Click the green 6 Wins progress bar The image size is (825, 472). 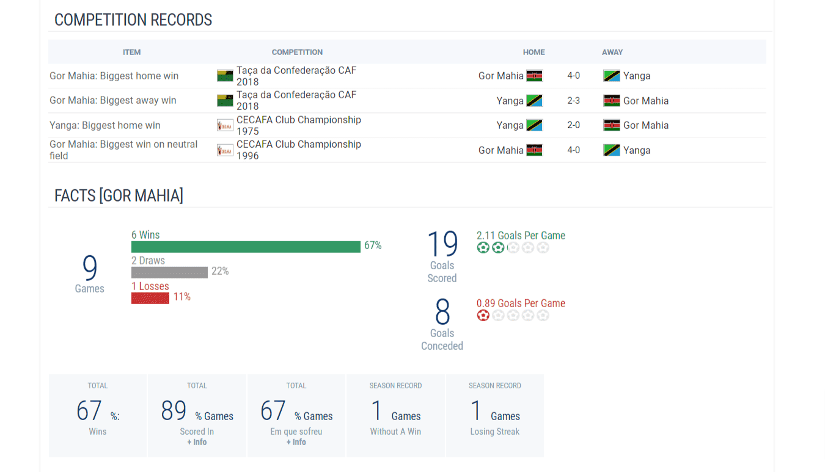(x=246, y=247)
